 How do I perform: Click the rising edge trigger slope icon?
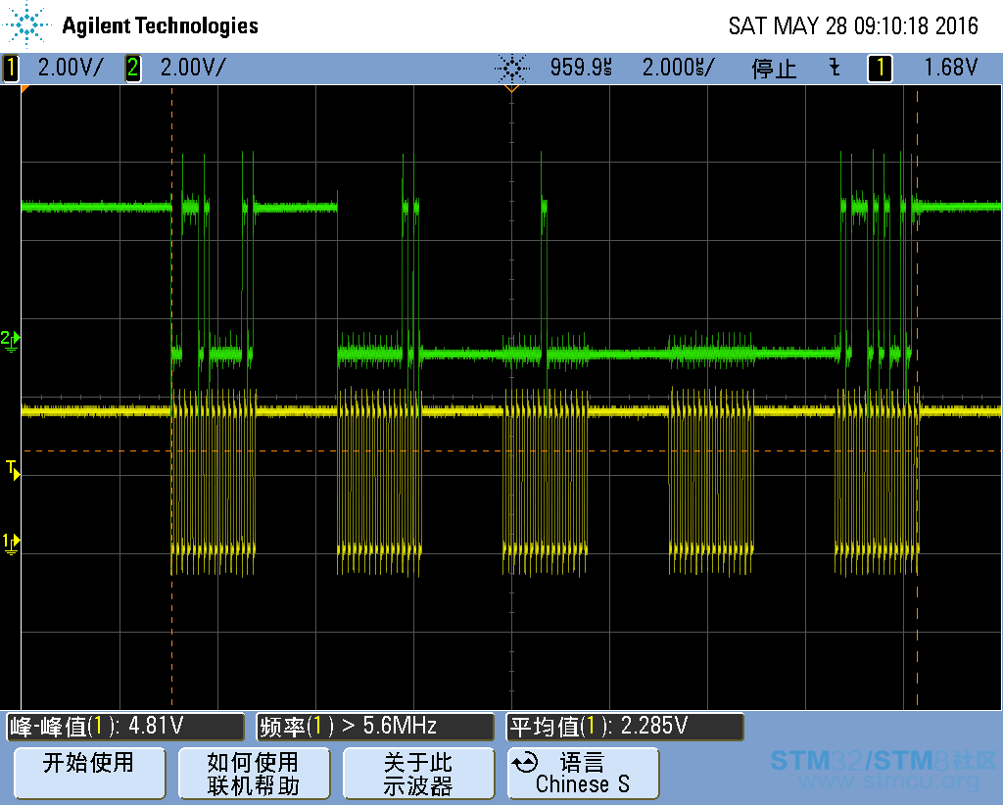(835, 68)
